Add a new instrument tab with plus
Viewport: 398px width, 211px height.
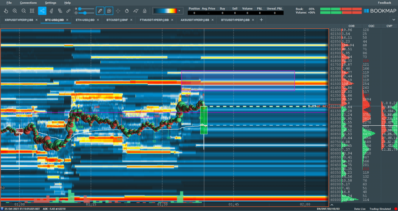pyautogui.click(x=262, y=20)
